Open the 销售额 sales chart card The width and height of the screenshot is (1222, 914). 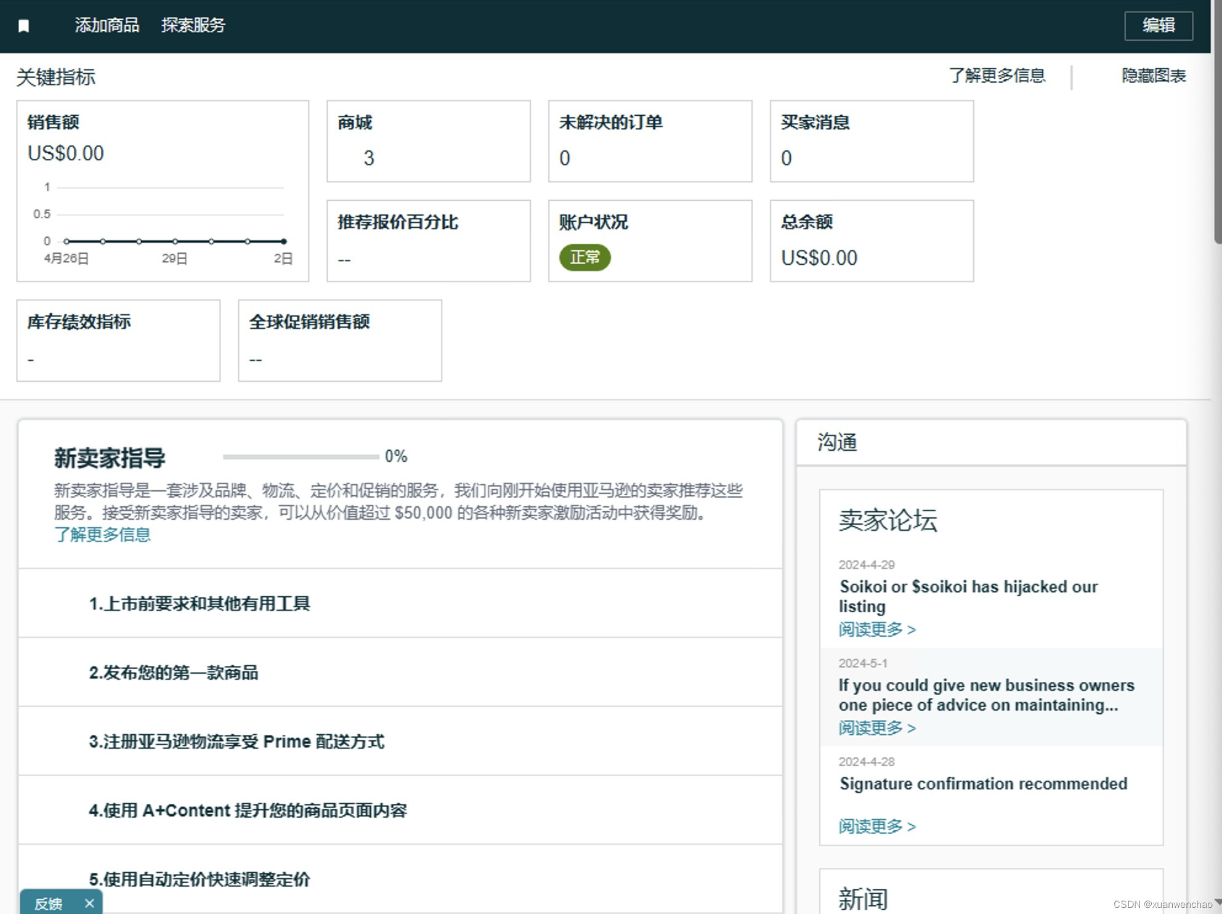163,190
